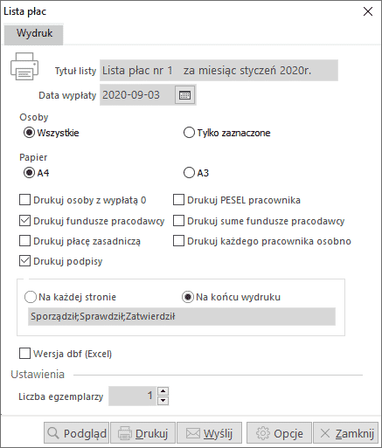The width and height of the screenshot is (382, 448).
Task: Decrease Liczba egzemplarzy with down arrow
Action: [x=163, y=401]
